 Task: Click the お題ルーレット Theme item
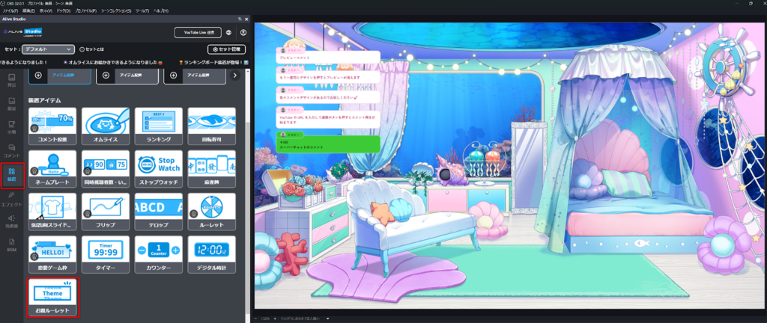(x=52, y=297)
